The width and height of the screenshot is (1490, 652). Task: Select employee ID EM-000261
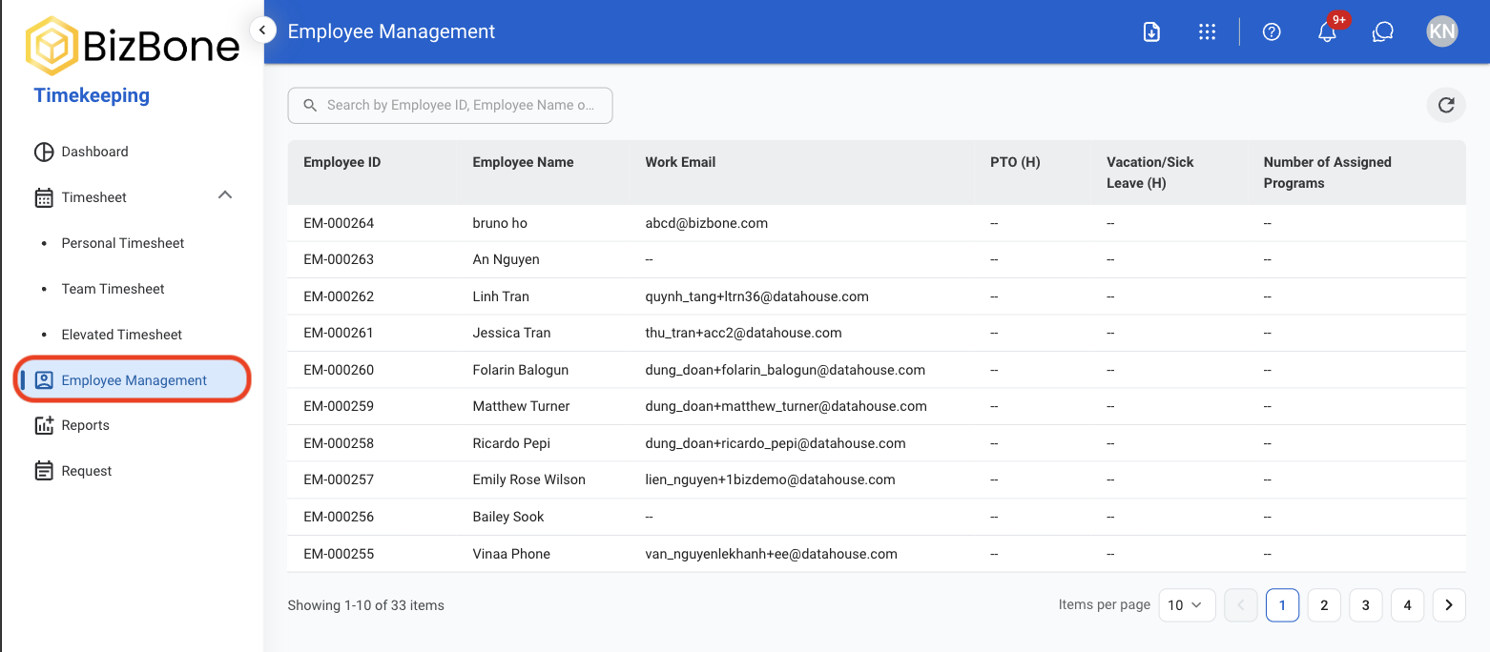(x=339, y=333)
